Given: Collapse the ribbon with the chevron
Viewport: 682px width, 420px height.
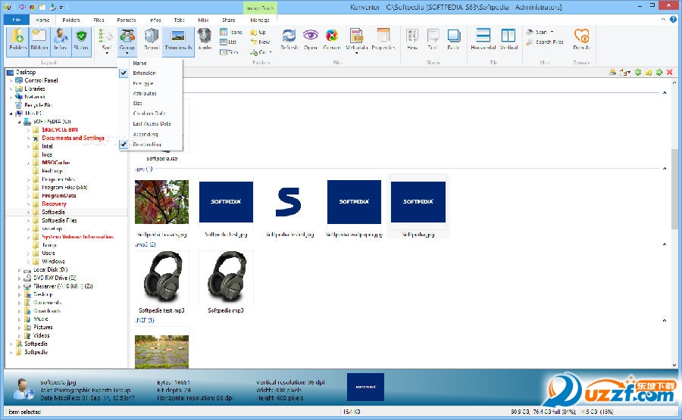Looking at the screenshot, I should pos(663,19).
